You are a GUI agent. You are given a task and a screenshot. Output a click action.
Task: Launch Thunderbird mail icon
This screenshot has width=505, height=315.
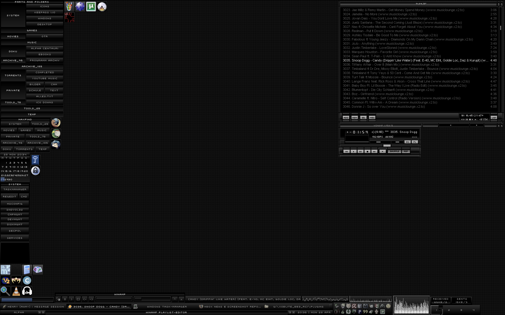coord(56,144)
